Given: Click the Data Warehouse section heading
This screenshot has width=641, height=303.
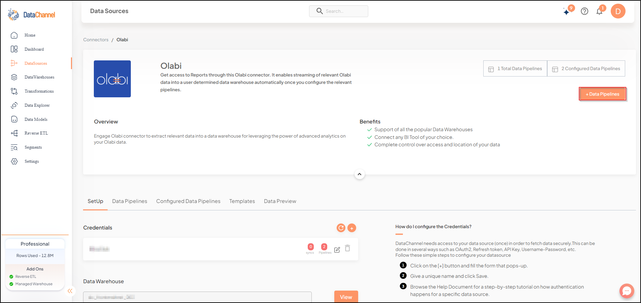Looking at the screenshot, I should (x=104, y=282).
